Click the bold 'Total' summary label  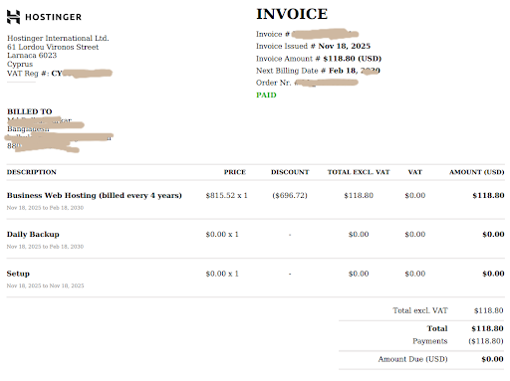(437, 328)
